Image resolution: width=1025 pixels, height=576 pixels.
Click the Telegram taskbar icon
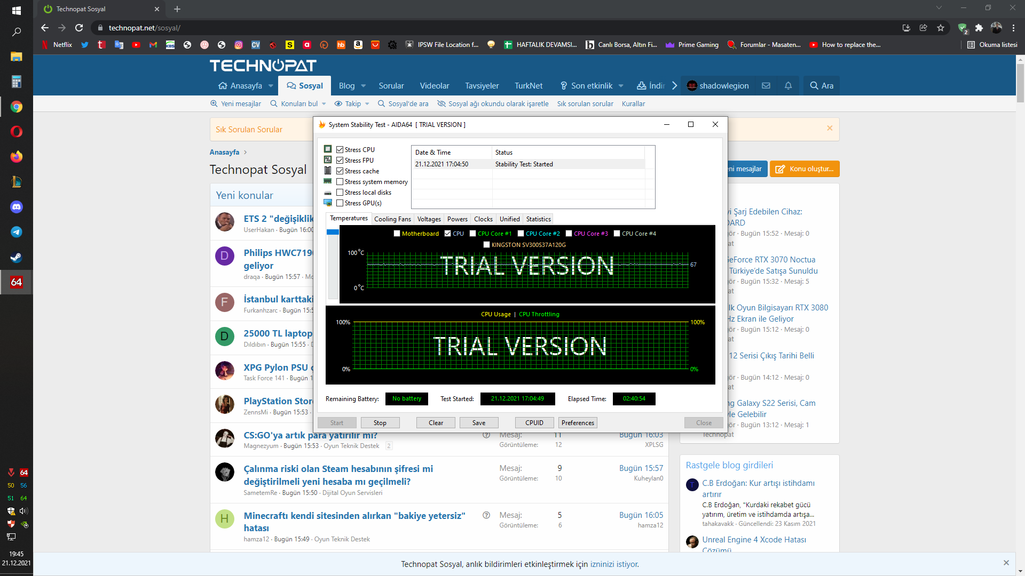point(17,232)
